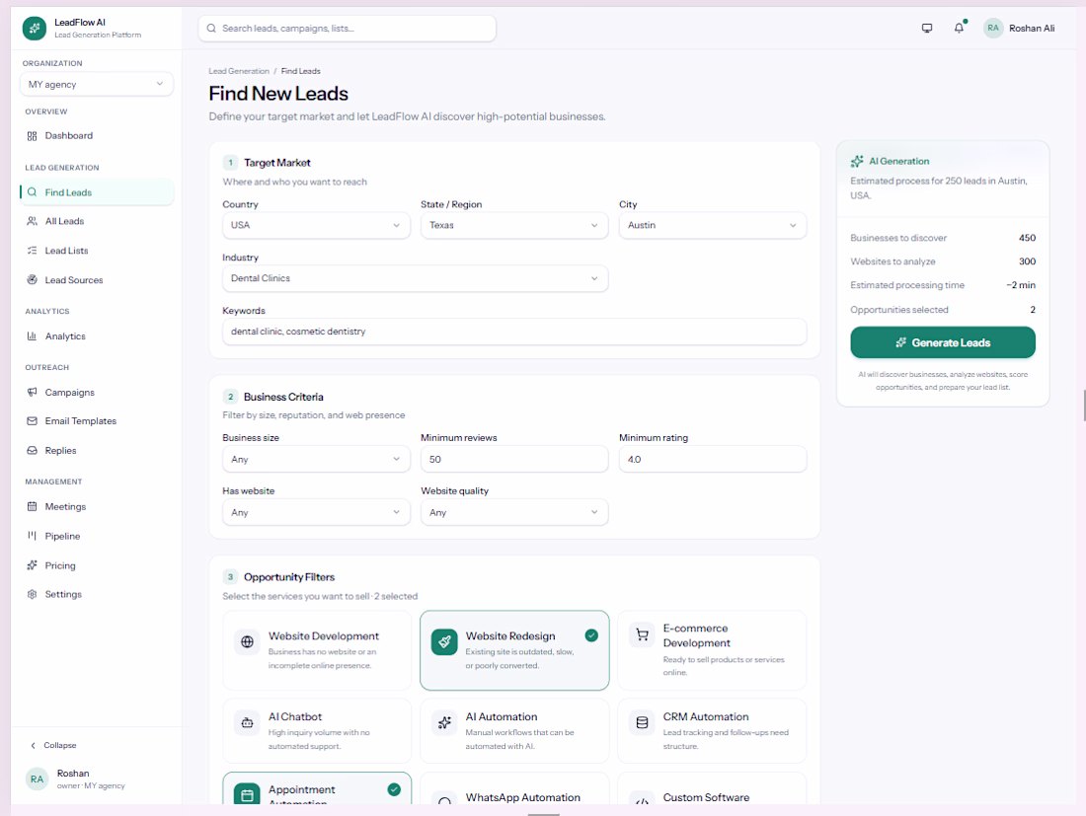The width and height of the screenshot is (1086, 816).
Task: Select the E-commerce Development opportunity card
Action: [x=712, y=650]
